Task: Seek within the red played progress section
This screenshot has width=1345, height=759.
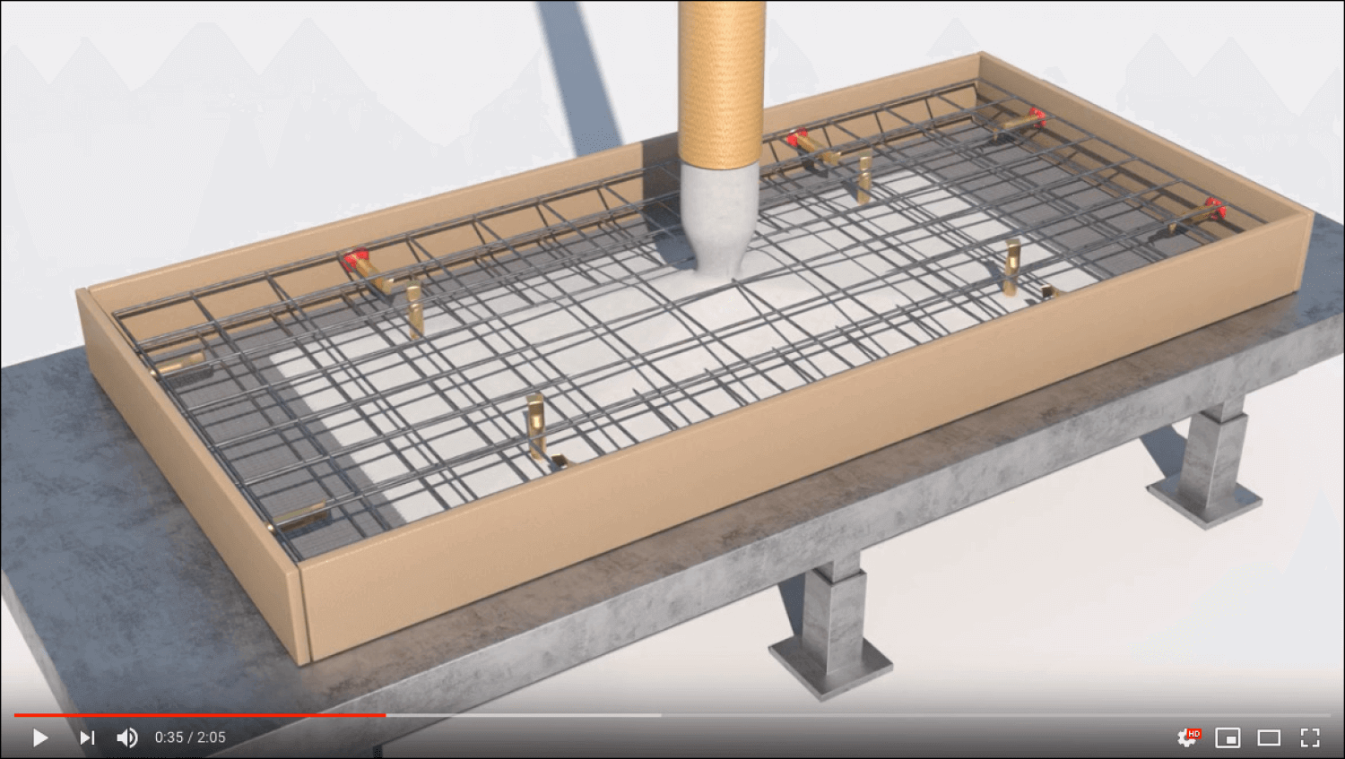Action: 197,715
